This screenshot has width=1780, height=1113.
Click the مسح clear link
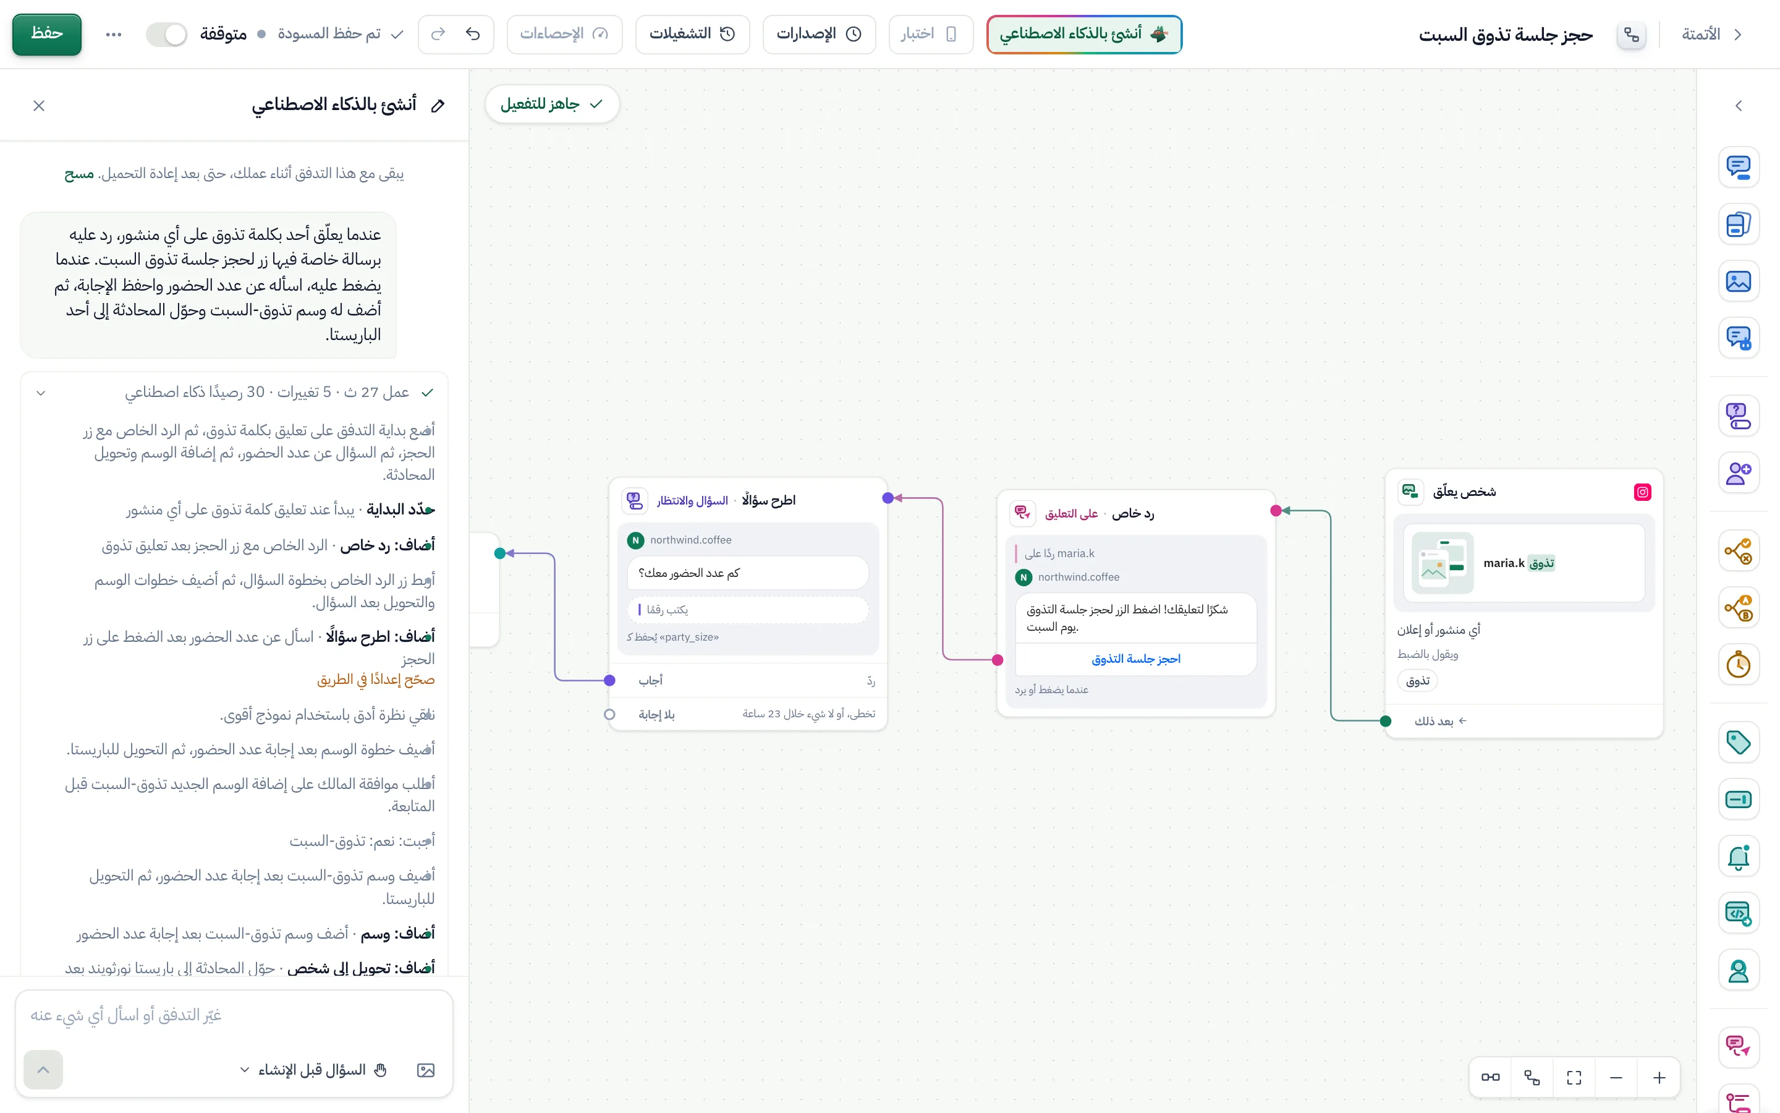[78, 174]
